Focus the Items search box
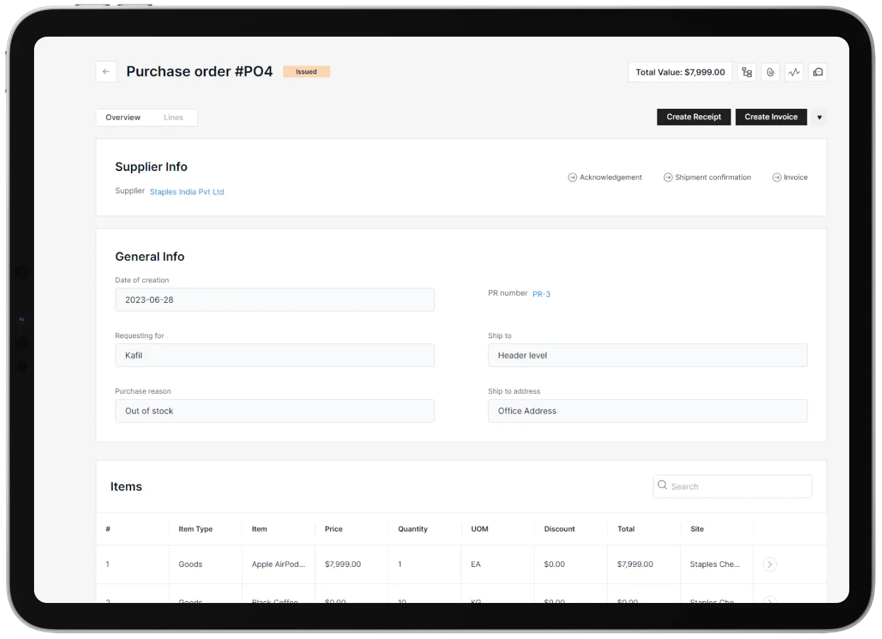 coord(733,486)
